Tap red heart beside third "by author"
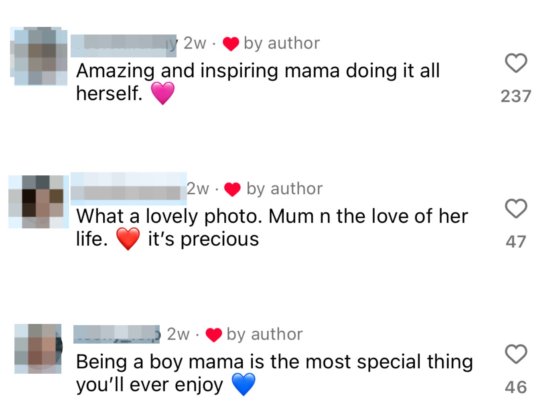 pyautogui.click(x=213, y=335)
